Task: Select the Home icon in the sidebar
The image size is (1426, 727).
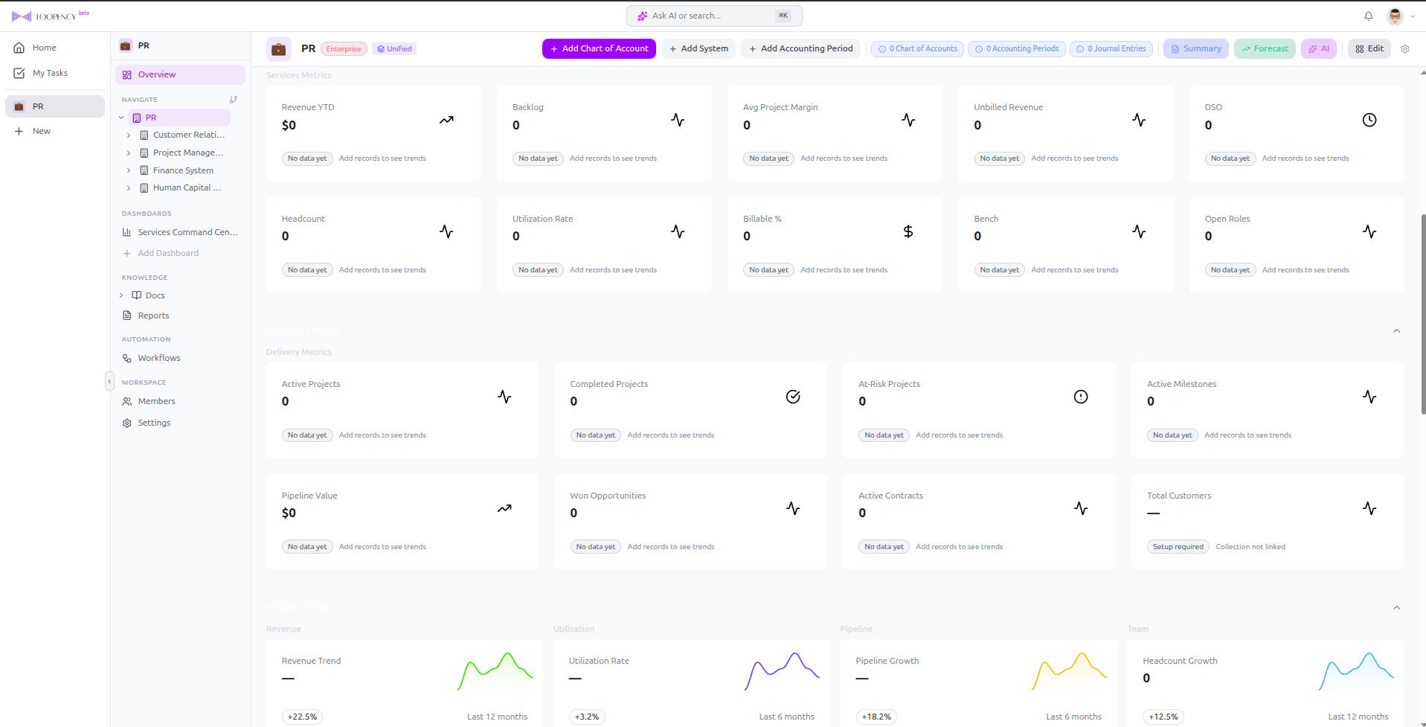Action: [19, 48]
